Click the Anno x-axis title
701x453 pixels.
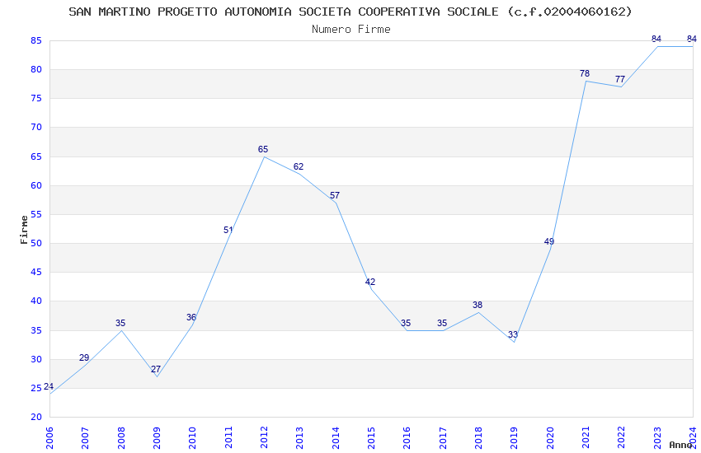pyautogui.click(x=680, y=445)
